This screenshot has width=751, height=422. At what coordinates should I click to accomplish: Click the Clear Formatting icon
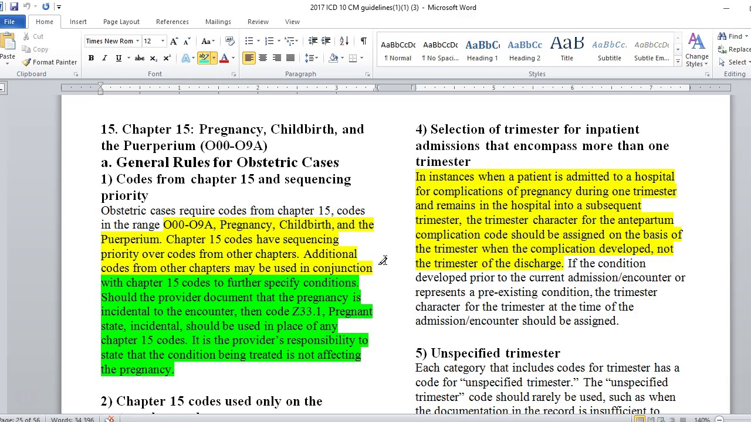point(230,41)
